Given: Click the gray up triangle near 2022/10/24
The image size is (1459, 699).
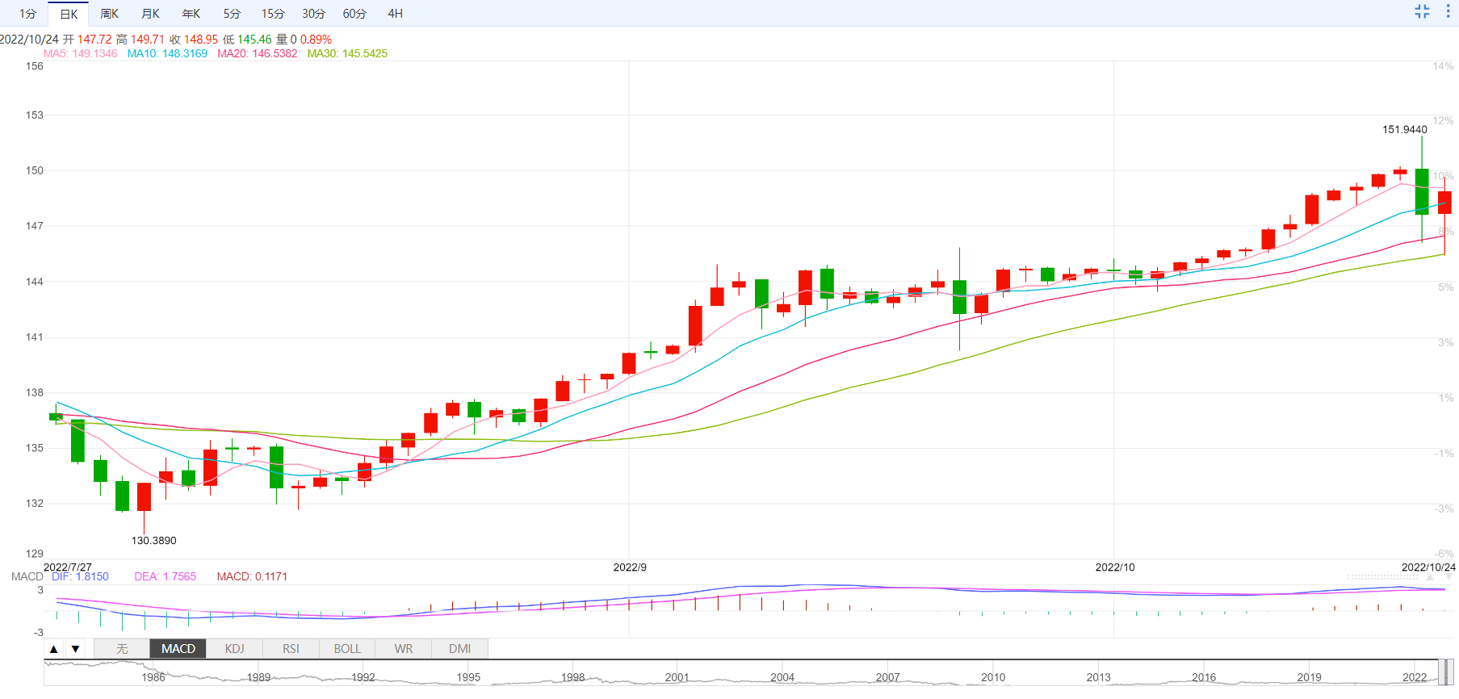Looking at the screenshot, I should click(1430, 578).
